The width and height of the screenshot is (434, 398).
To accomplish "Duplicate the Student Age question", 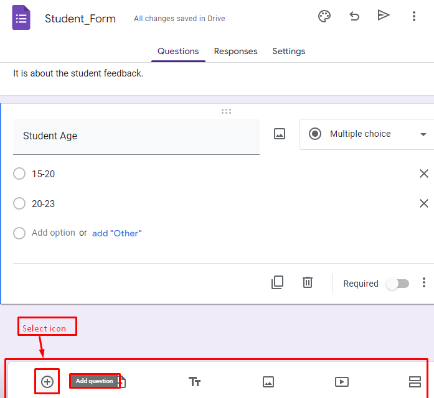I will click(277, 282).
